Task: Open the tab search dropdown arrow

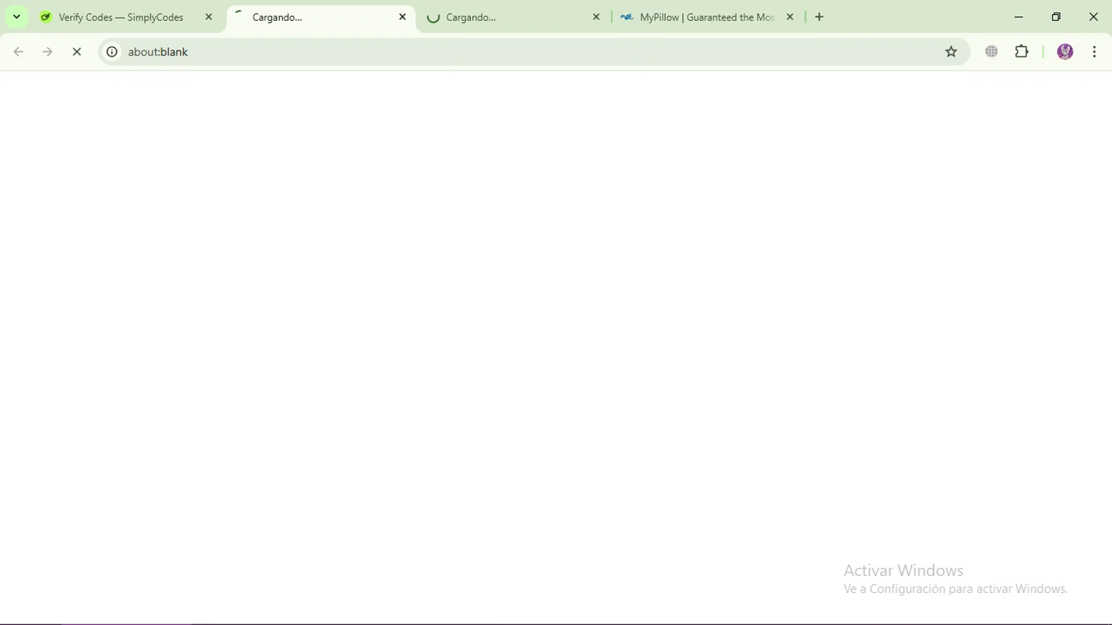Action: (x=16, y=17)
